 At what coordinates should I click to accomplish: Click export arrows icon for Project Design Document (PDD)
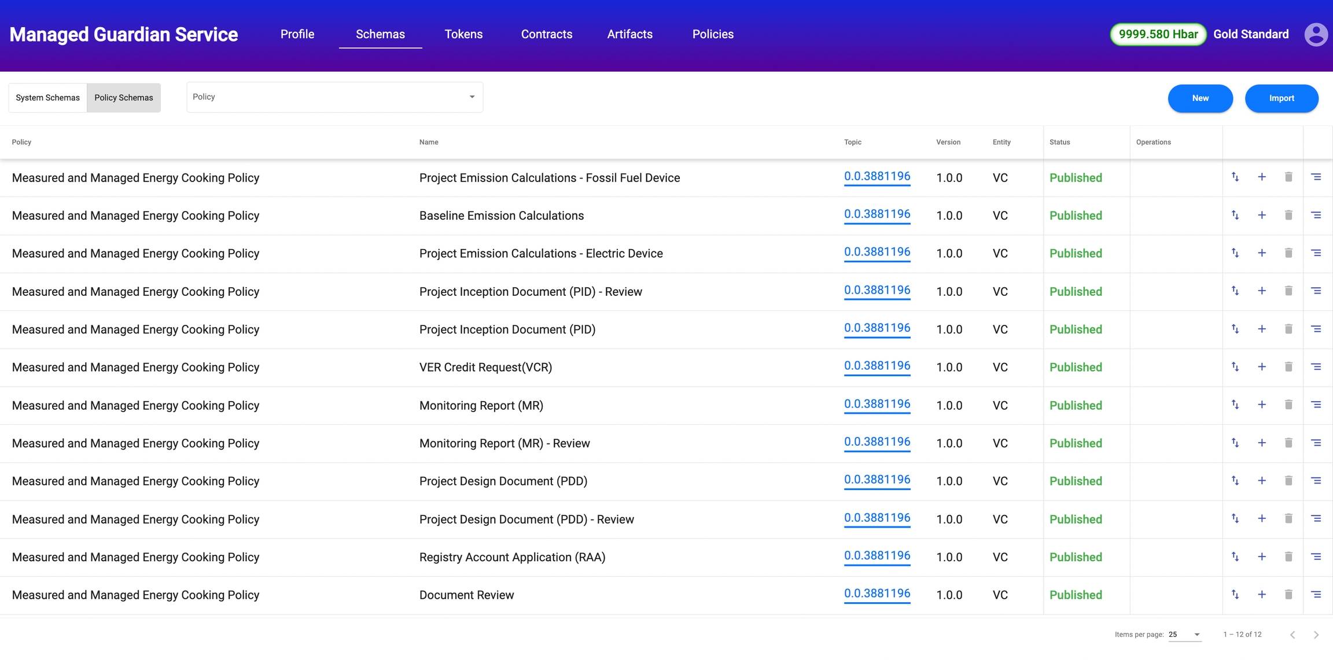pos(1235,480)
